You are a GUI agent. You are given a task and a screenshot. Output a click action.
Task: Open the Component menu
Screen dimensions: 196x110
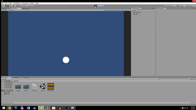[25, 3]
